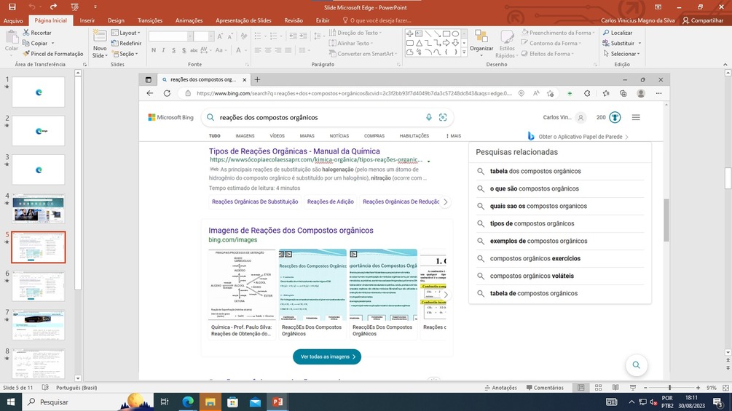Click Imagens de Reações dos Compostos orgânicos
Viewport: 732px width, 411px height.
(291, 230)
